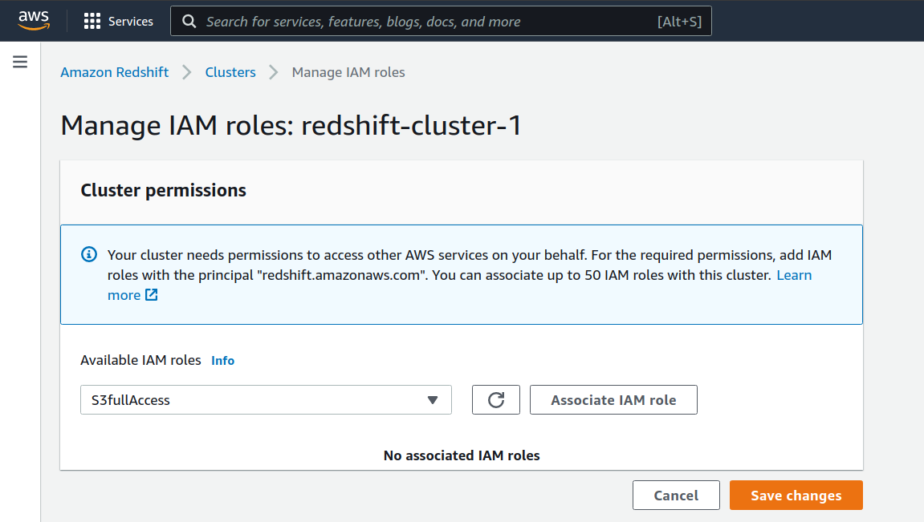Click the page title redshift-cluster-1 heading
Viewport: 924px width, 522px height.
pos(291,125)
